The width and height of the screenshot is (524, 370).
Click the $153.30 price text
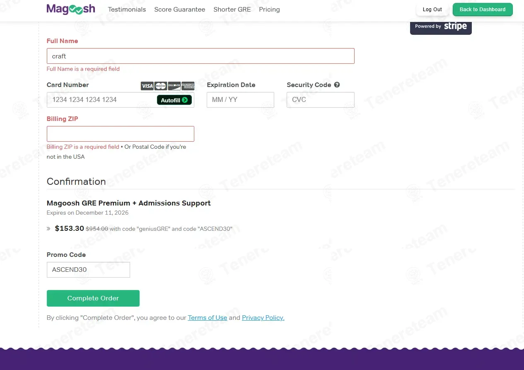pyautogui.click(x=70, y=228)
